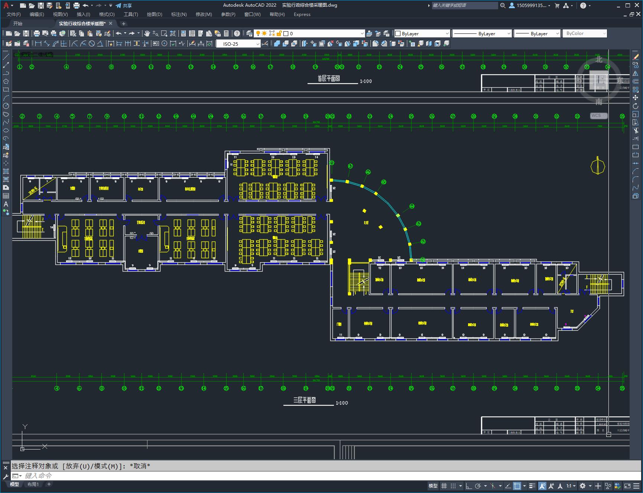Select the Diameter dimension tool

pyautogui.click(x=92, y=44)
